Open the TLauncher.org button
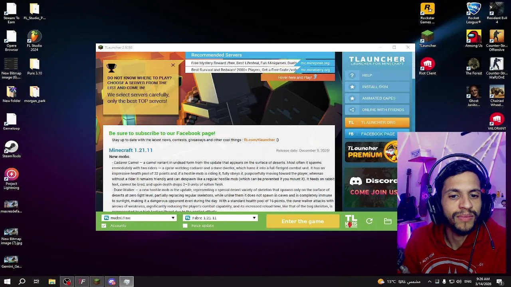The height and width of the screenshot is (287, 511). (x=377, y=122)
